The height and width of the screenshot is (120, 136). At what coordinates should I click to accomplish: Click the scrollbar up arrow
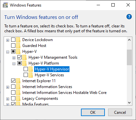pos(129,40)
